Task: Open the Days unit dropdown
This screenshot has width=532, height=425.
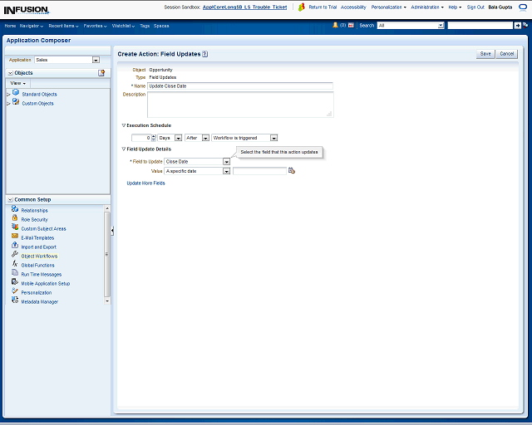Action: tap(178, 138)
